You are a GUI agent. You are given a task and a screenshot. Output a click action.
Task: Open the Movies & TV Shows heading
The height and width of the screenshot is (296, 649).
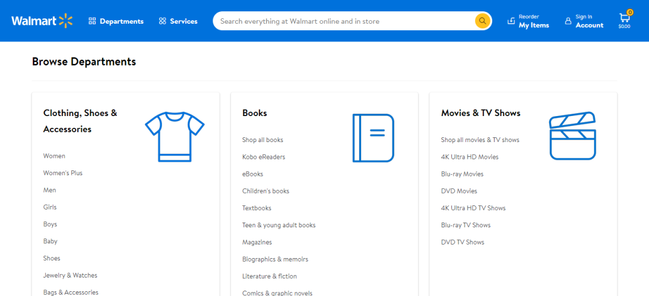coord(480,112)
